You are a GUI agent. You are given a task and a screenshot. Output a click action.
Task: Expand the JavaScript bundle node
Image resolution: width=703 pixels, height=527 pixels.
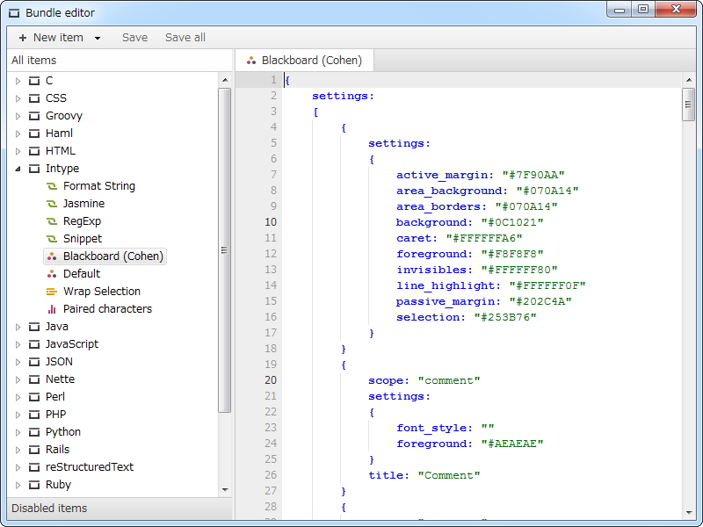point(18,344)
